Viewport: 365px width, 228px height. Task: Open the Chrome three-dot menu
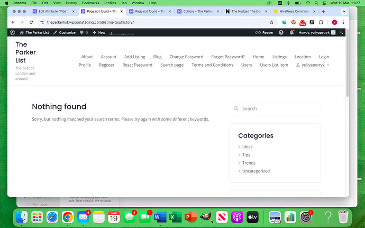click(x=344, y=22)
